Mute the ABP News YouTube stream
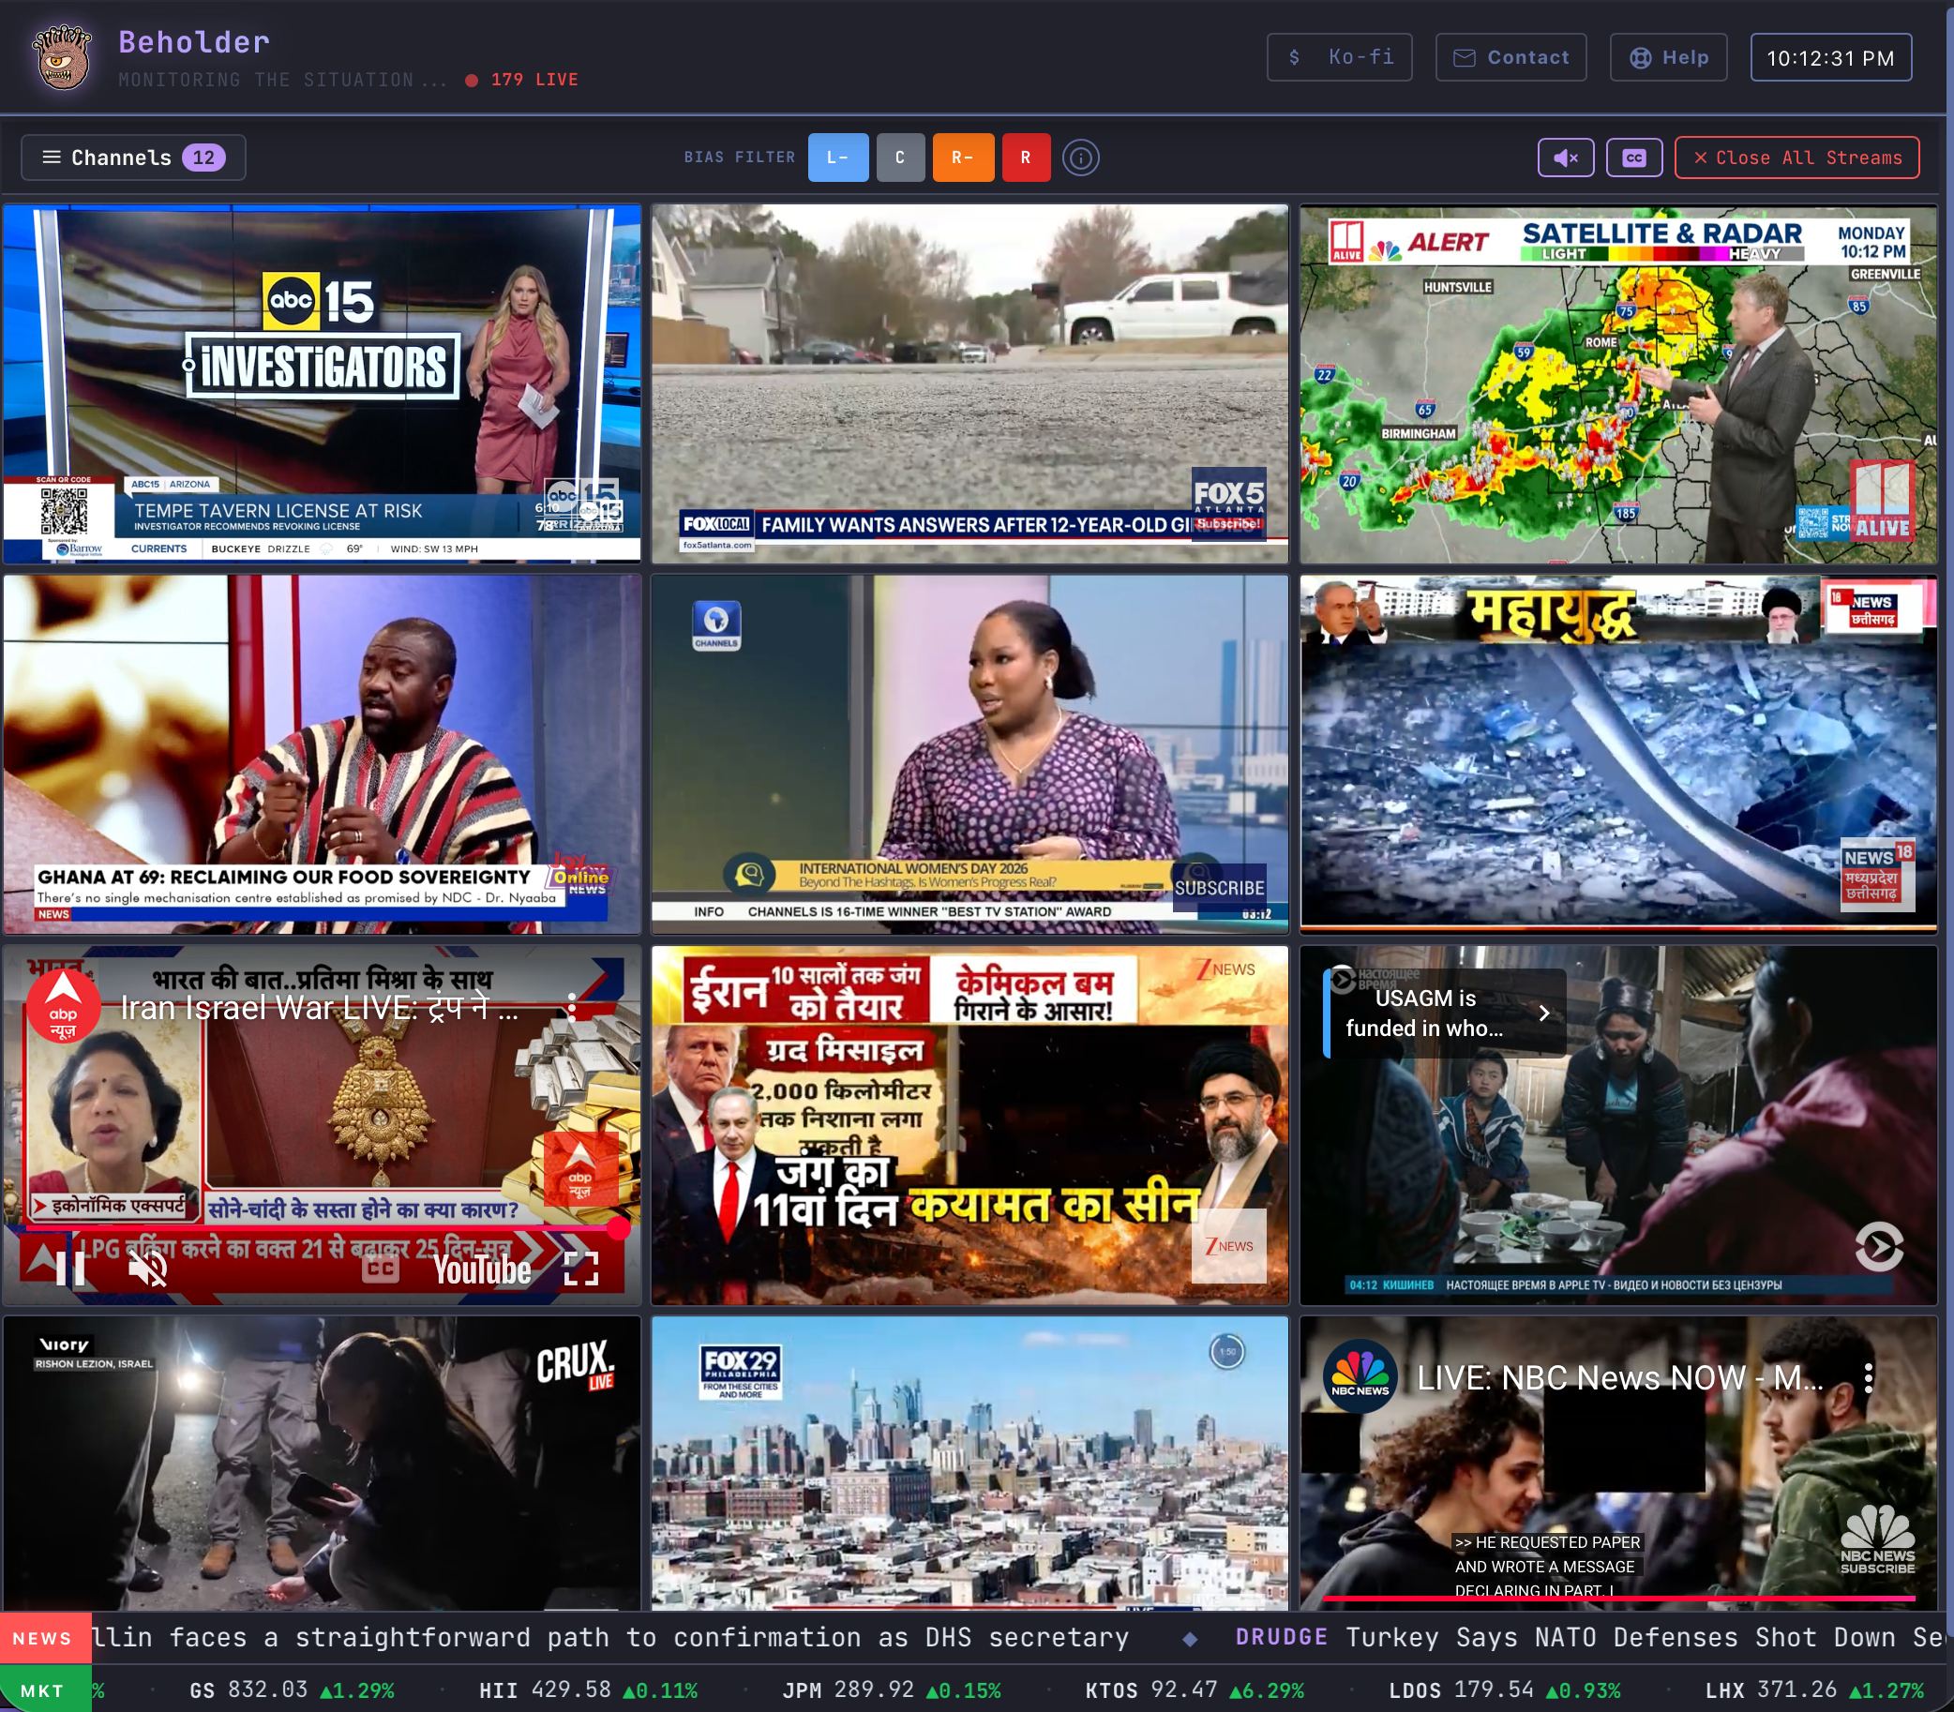 tap(148, 1269)
